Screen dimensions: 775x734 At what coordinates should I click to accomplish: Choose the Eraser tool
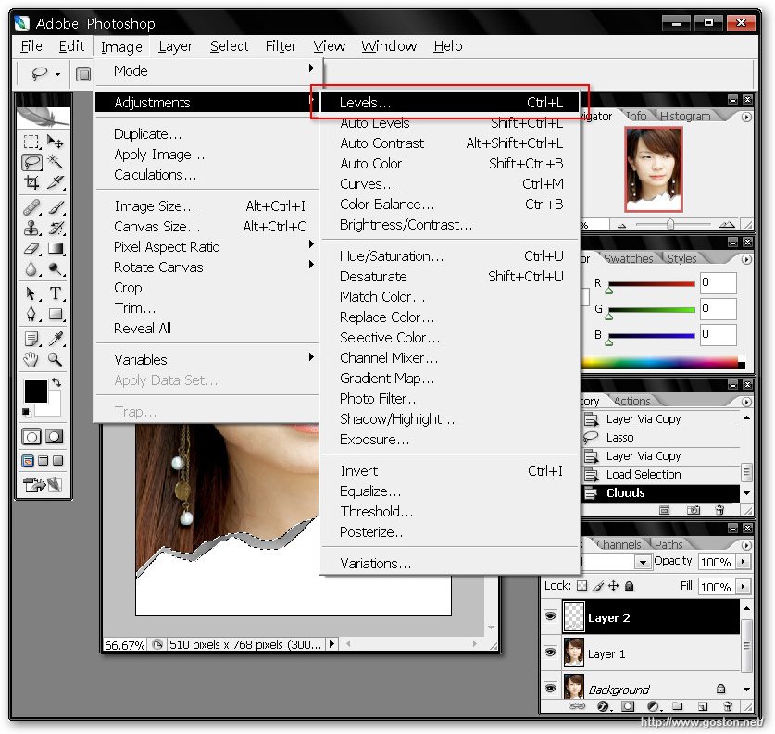pos(31,249)
